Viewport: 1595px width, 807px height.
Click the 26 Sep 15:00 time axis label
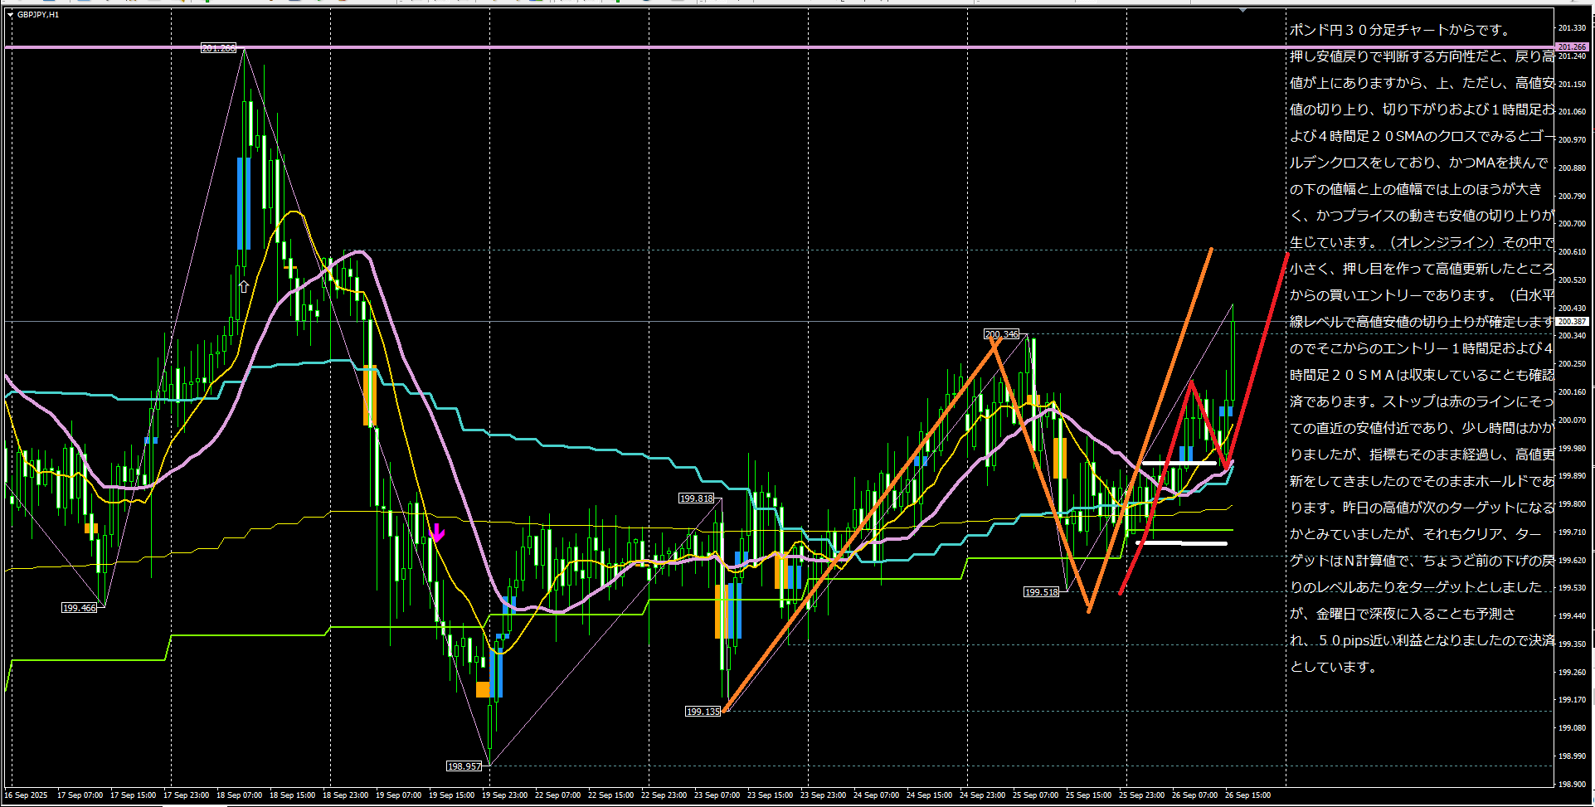[x=1247, y=795]
